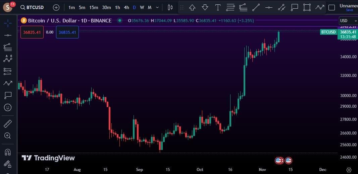Open the pattern tools in left sidebar

(x=8, y=59)
